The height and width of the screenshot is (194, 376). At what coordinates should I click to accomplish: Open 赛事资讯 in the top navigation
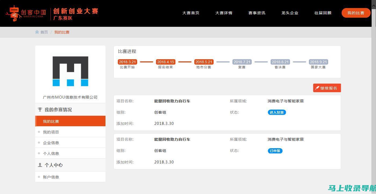pyautogui.click(x=257, y=13)
